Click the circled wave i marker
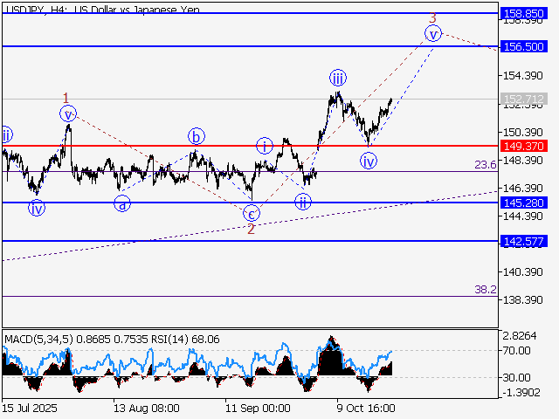Image resolution: width=559 pixels, height=419 pixels. coord(264,146)
